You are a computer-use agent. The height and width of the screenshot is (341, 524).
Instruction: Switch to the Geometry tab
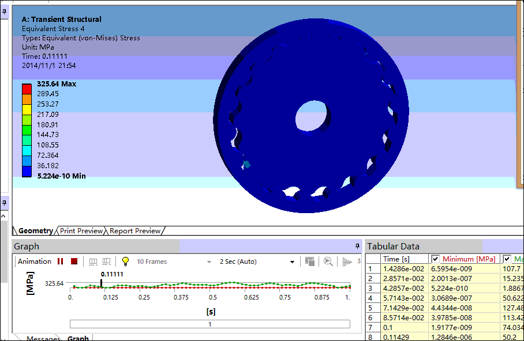point(35,231)
